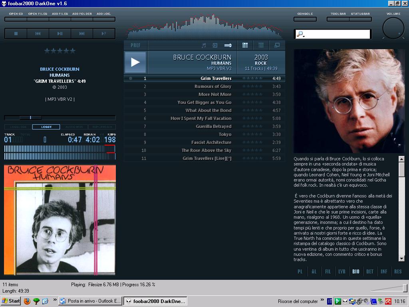The height and width of the screenshot is (307, 409).
Task: Click the Add Files button
Action: [x=60, y=19]
